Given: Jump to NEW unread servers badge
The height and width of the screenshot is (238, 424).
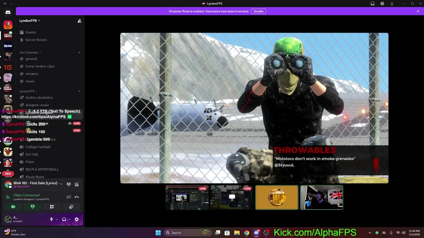Looking at the screenshot, I should click(8, 174).
